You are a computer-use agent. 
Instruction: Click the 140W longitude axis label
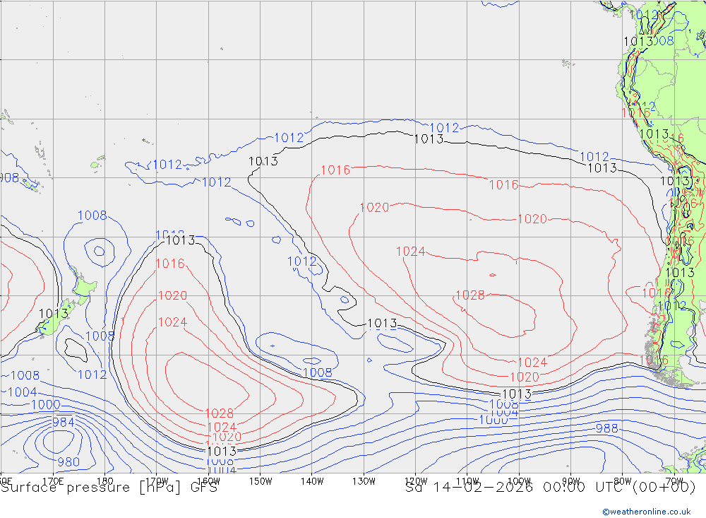(x=312, y=481)
